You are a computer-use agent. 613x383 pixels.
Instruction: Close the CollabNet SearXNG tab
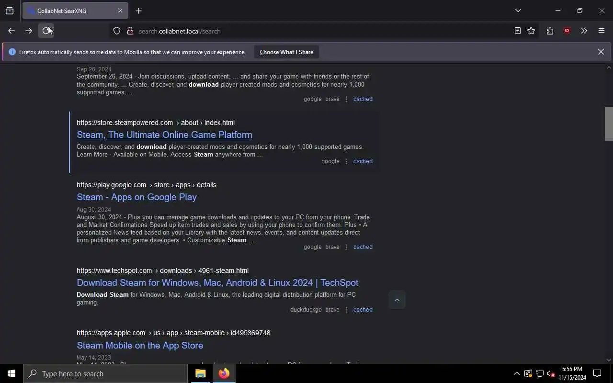(x=120, y=11)
